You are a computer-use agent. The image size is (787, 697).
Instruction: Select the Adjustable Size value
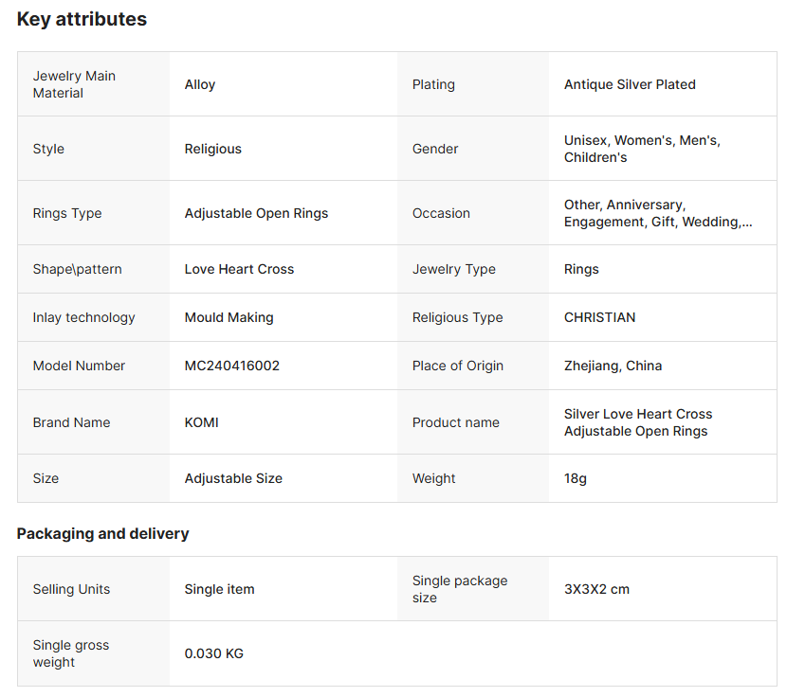click(233, 478)
